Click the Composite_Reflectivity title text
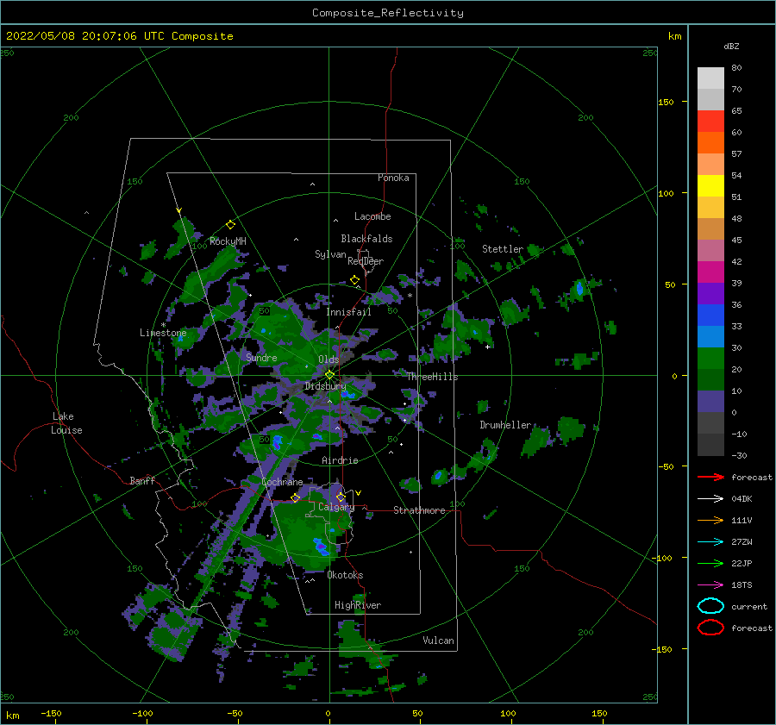 click(387, 13)
